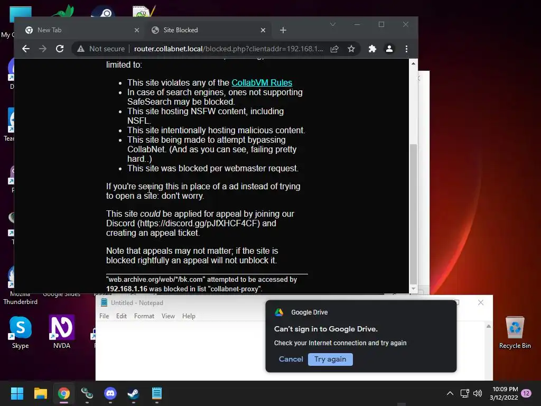Image resolution: width=541 pixels, height=406 pixels.
Task: Open Notepad's File menu
Action: [x=104, y=316]
